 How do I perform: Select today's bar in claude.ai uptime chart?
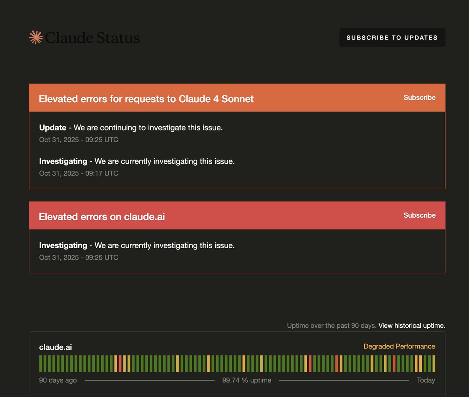coord(434,364)
